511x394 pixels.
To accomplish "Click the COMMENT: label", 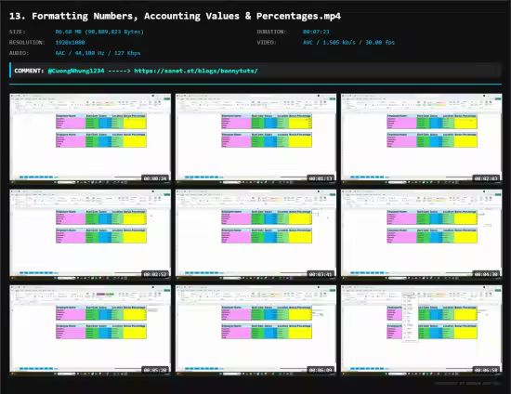I will click(x=29, y=71).
